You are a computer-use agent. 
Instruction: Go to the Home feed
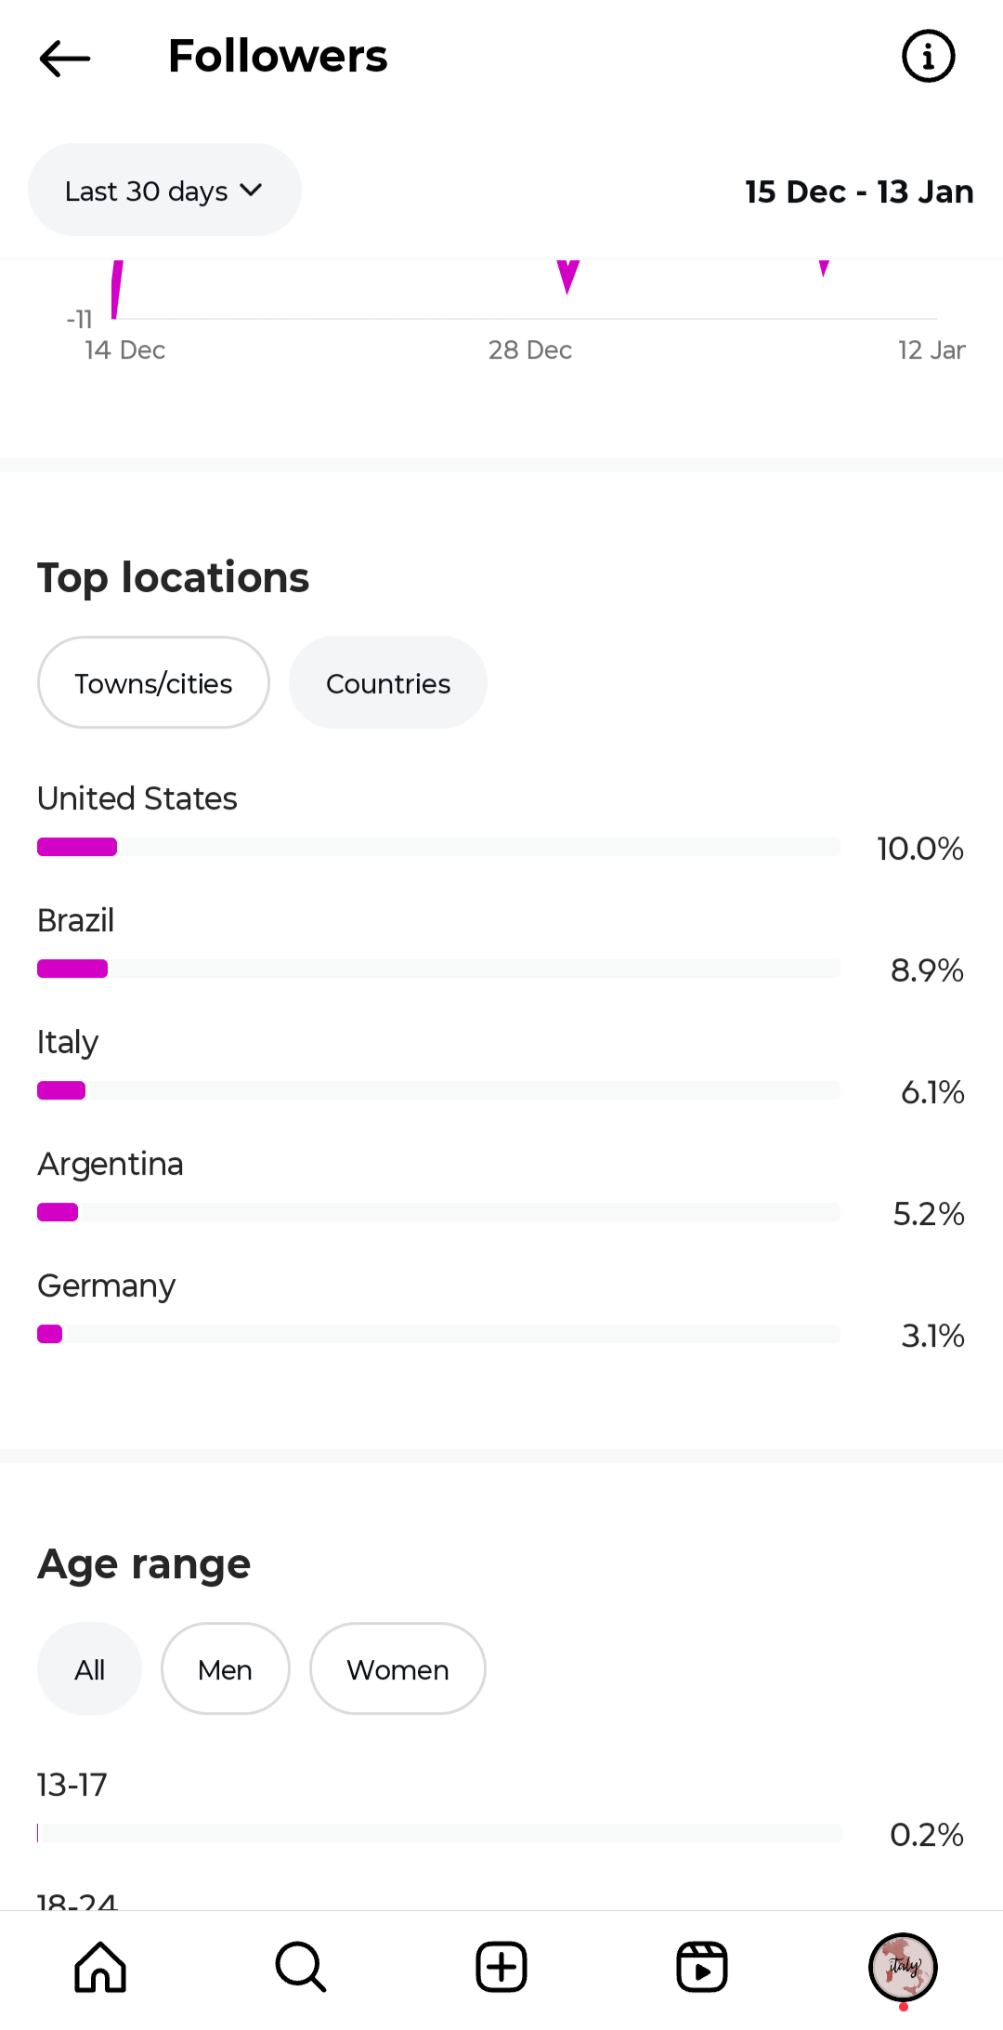(100, 1967)
